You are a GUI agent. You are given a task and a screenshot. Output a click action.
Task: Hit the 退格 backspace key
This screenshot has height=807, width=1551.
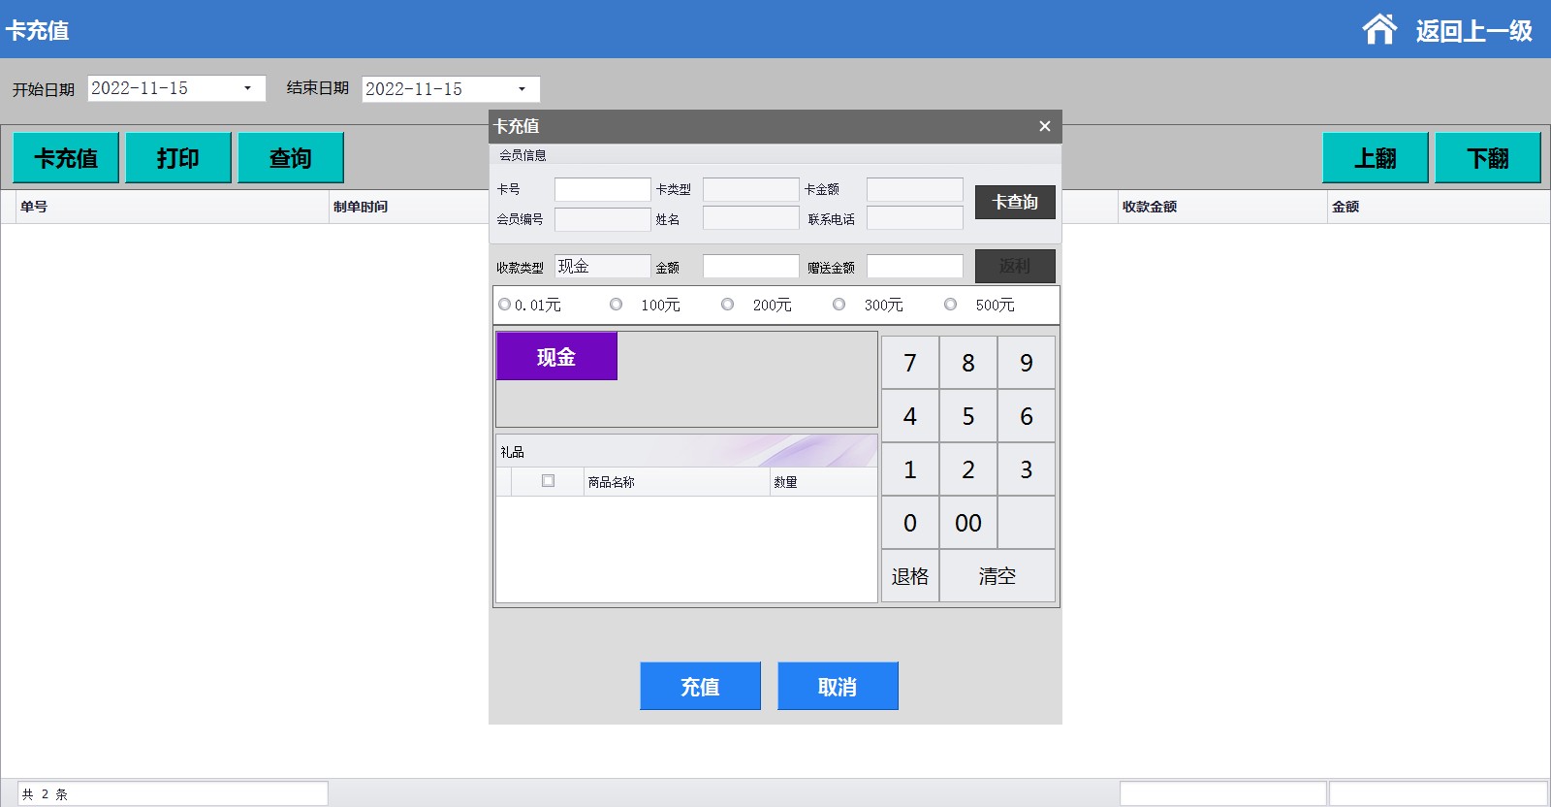click(x=909, y=576)
